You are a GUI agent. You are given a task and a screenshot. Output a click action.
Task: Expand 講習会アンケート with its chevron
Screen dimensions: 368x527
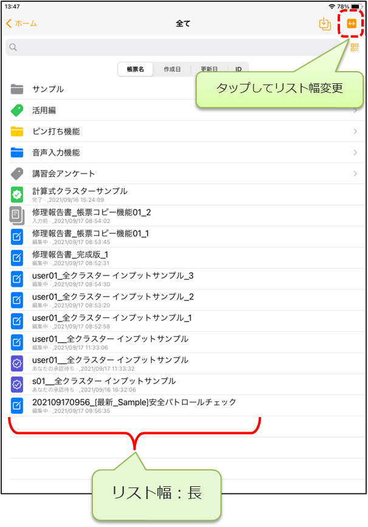(x=355, y=173)
